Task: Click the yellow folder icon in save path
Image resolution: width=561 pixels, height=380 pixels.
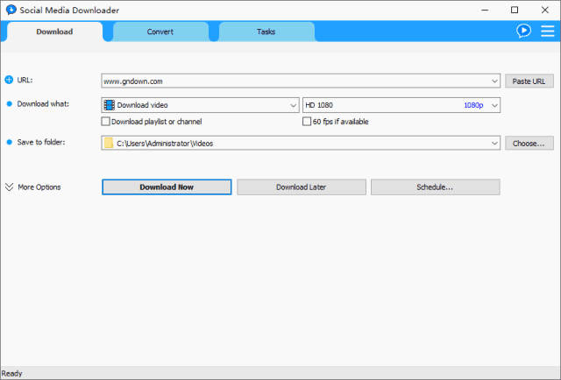Action: [109, 143]
